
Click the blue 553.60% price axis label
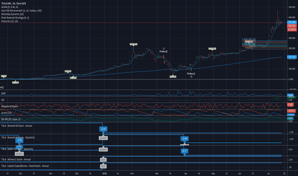(x=292, y=22)
